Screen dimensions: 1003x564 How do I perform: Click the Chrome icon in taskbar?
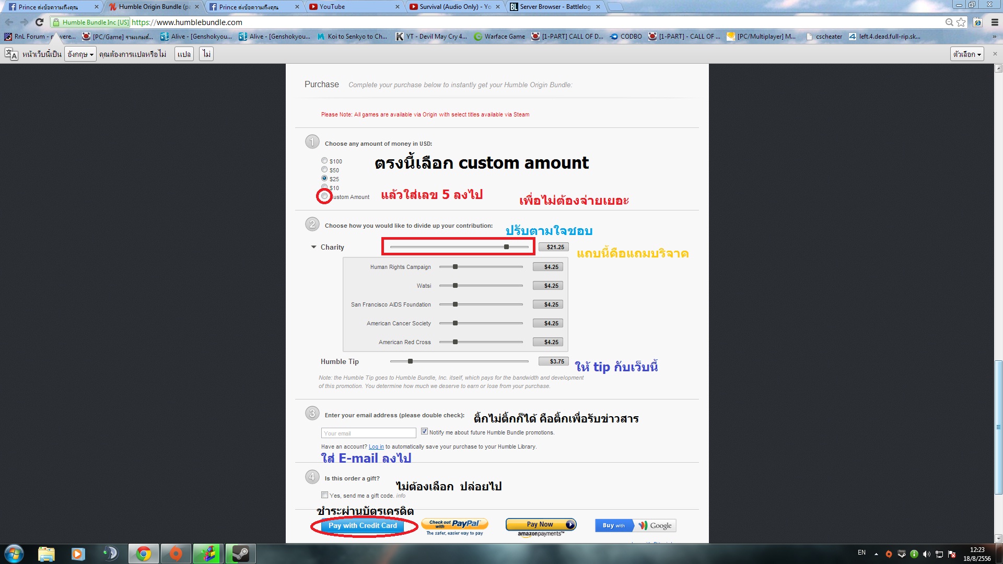click(x=143, y=554)
